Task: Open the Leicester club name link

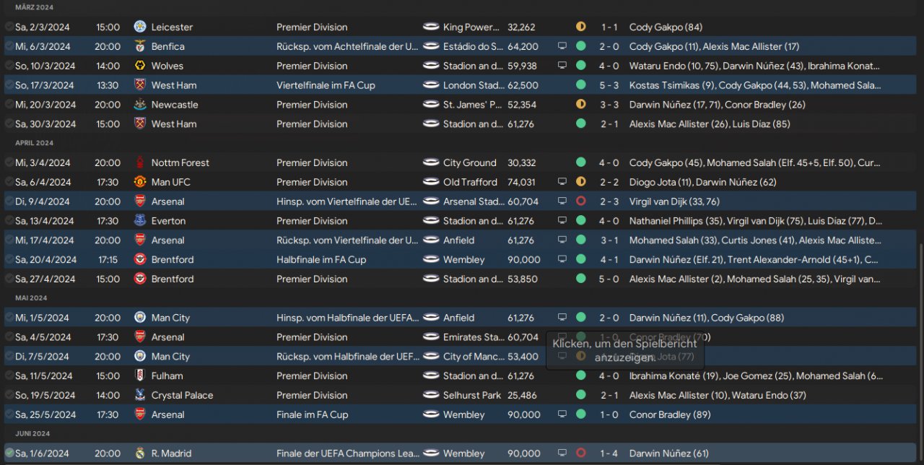Action: click(172, 27)
